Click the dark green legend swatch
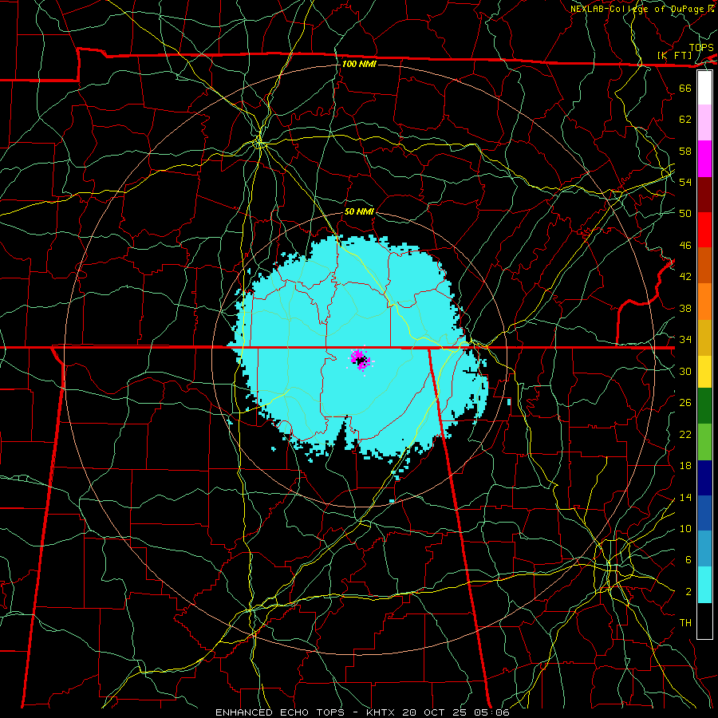 point(704,406)
